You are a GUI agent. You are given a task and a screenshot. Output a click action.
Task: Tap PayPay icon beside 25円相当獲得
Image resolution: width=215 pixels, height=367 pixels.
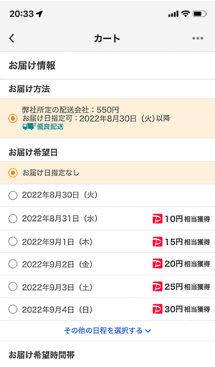point(157,287)
